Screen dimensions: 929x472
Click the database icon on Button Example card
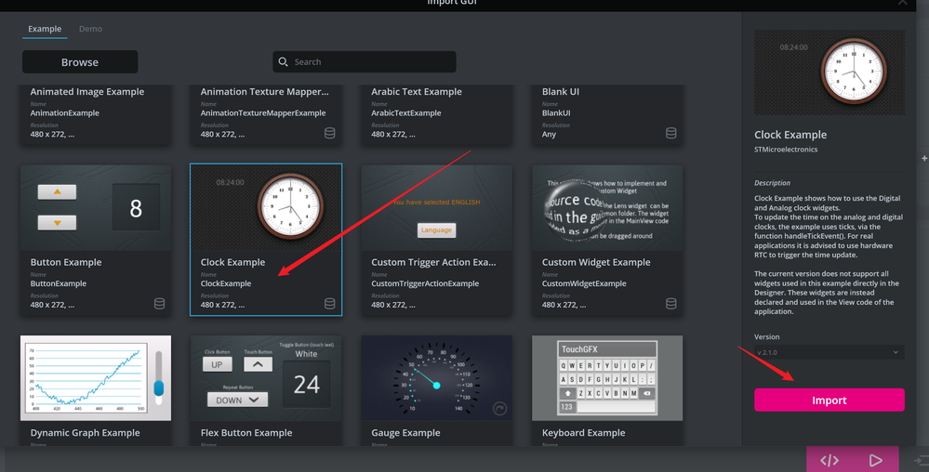159,304
